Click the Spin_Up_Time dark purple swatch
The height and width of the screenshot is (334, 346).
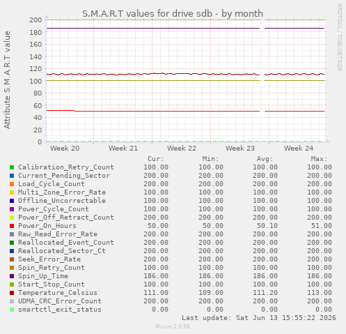coord(12,276)
